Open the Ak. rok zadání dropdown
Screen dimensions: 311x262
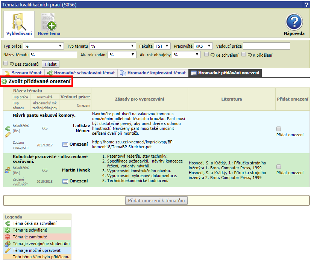point(122,55)
